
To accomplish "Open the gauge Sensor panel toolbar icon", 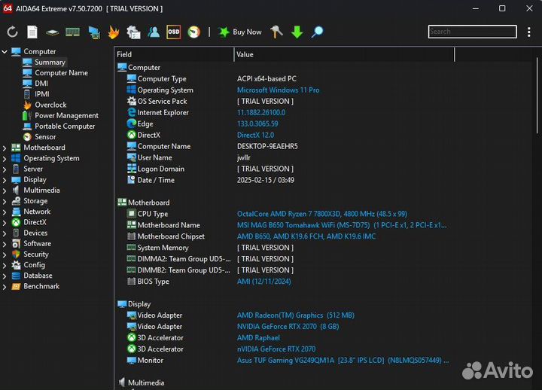I will coord(194,32).
